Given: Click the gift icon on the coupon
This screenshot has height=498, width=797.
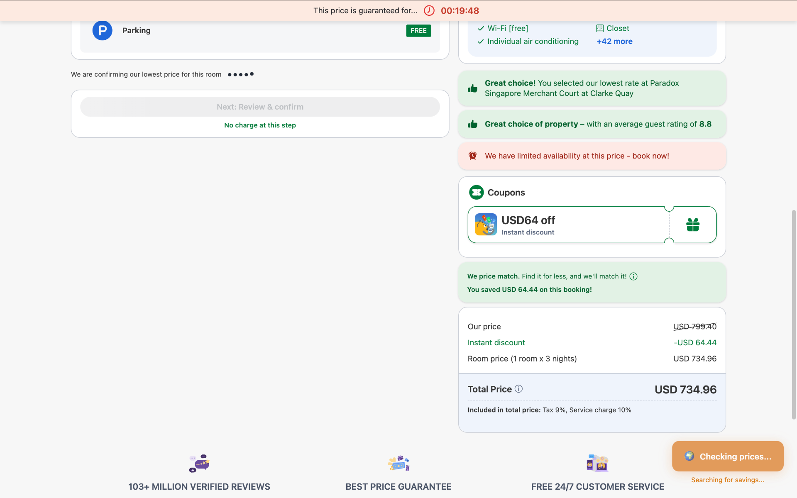Looking at the screenshot, I should [693, 225].
